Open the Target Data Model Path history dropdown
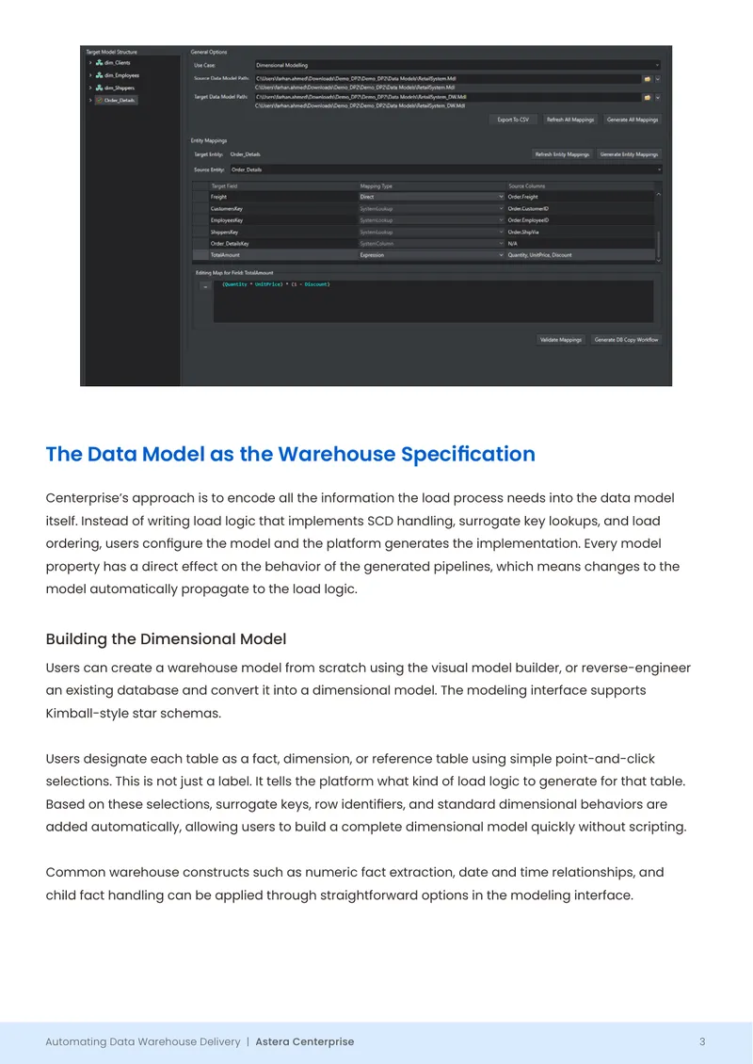The height and width of the screenshot is (1064, 753). click(657, 97)
